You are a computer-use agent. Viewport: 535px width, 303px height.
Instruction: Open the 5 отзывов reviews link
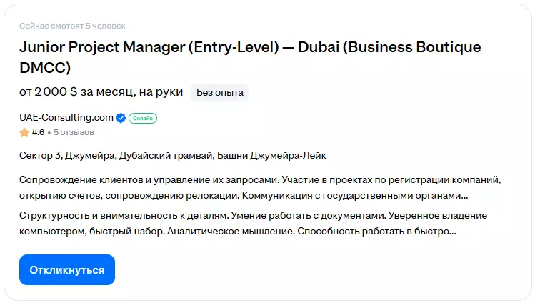coord(74,132)
